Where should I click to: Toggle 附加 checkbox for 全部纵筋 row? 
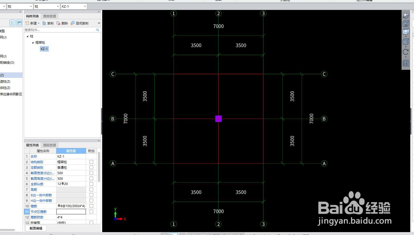point(91,184)
